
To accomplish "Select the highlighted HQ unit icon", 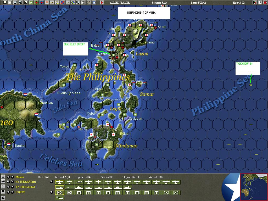I will point(59,193).
